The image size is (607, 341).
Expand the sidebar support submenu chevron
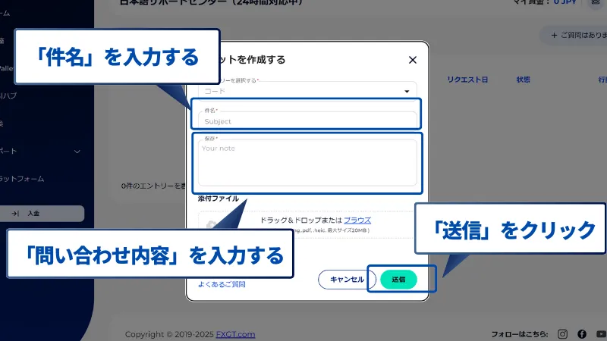[x=77, y=152]
